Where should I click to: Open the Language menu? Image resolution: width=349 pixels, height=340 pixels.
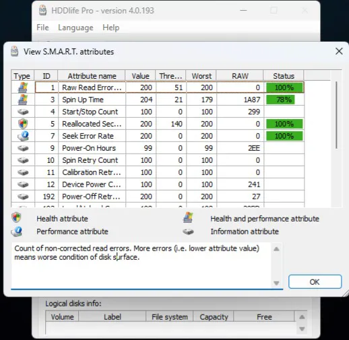[75, 28]
